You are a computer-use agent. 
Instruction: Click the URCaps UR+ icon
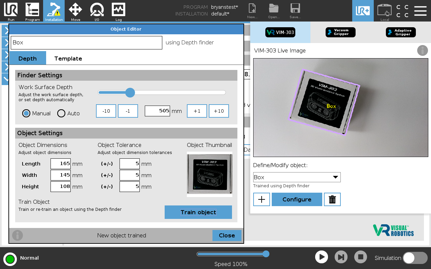(x=363, y=11)
